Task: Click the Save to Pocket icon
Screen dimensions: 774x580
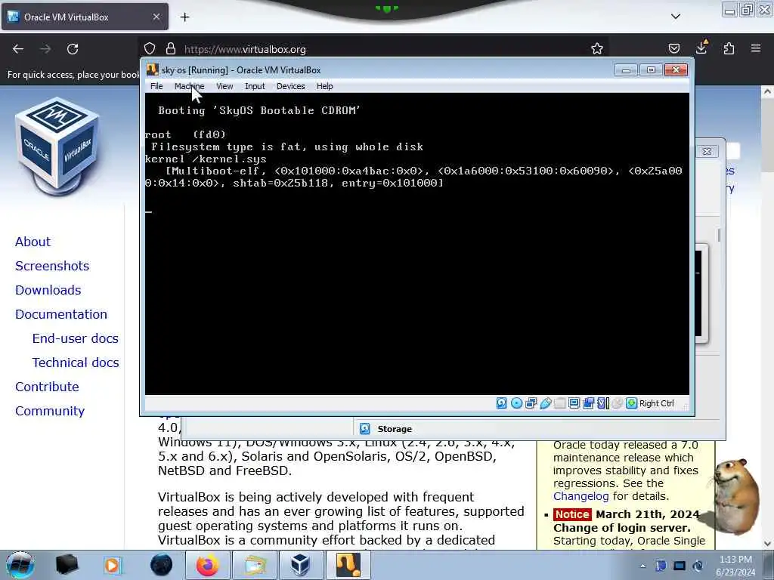Action: [x=673, y=48]
